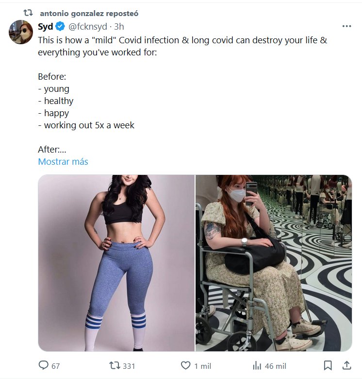Image resolution: width=362 pixels, height=379 pixels.
Task: Open the @fcknsyd handle link
Action: click(x=88, y=26)
